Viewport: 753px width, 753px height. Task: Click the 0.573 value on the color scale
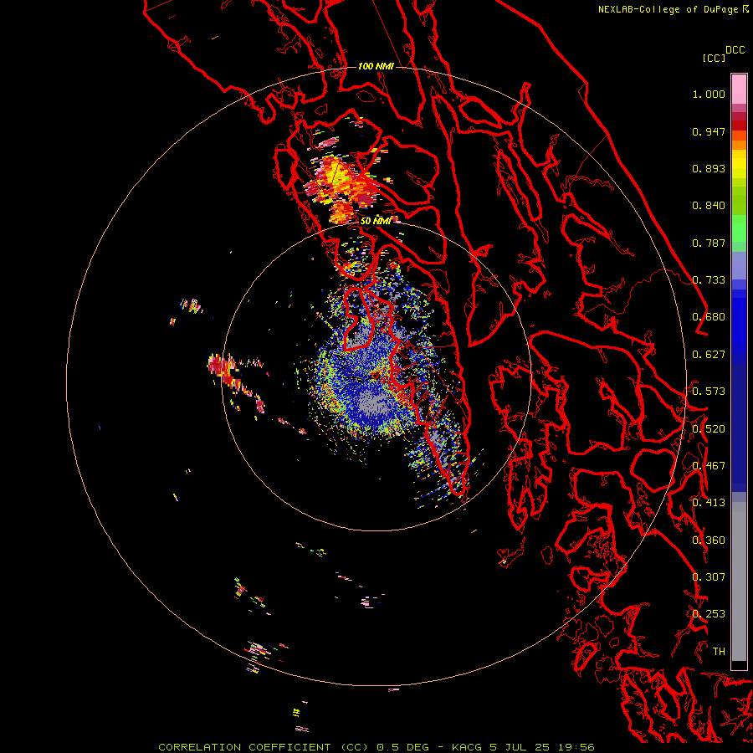click(x=709, y=392)
